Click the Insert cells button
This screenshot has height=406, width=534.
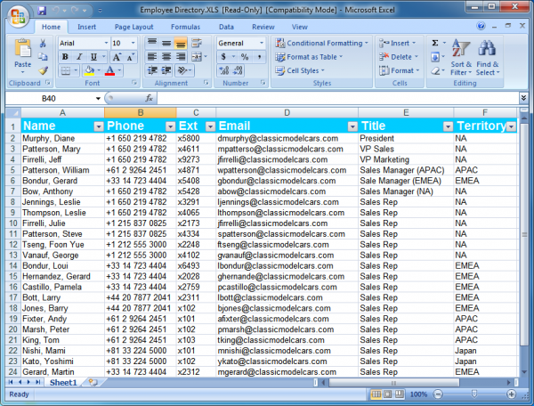[397, 44]
